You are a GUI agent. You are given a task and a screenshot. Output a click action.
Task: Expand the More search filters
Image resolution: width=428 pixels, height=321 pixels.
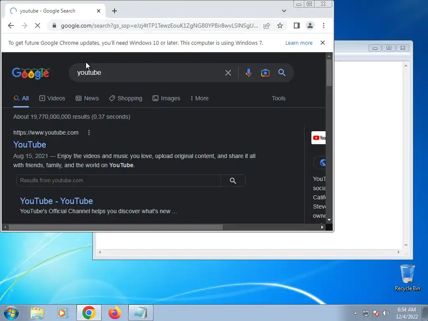[x=199, y=98]
